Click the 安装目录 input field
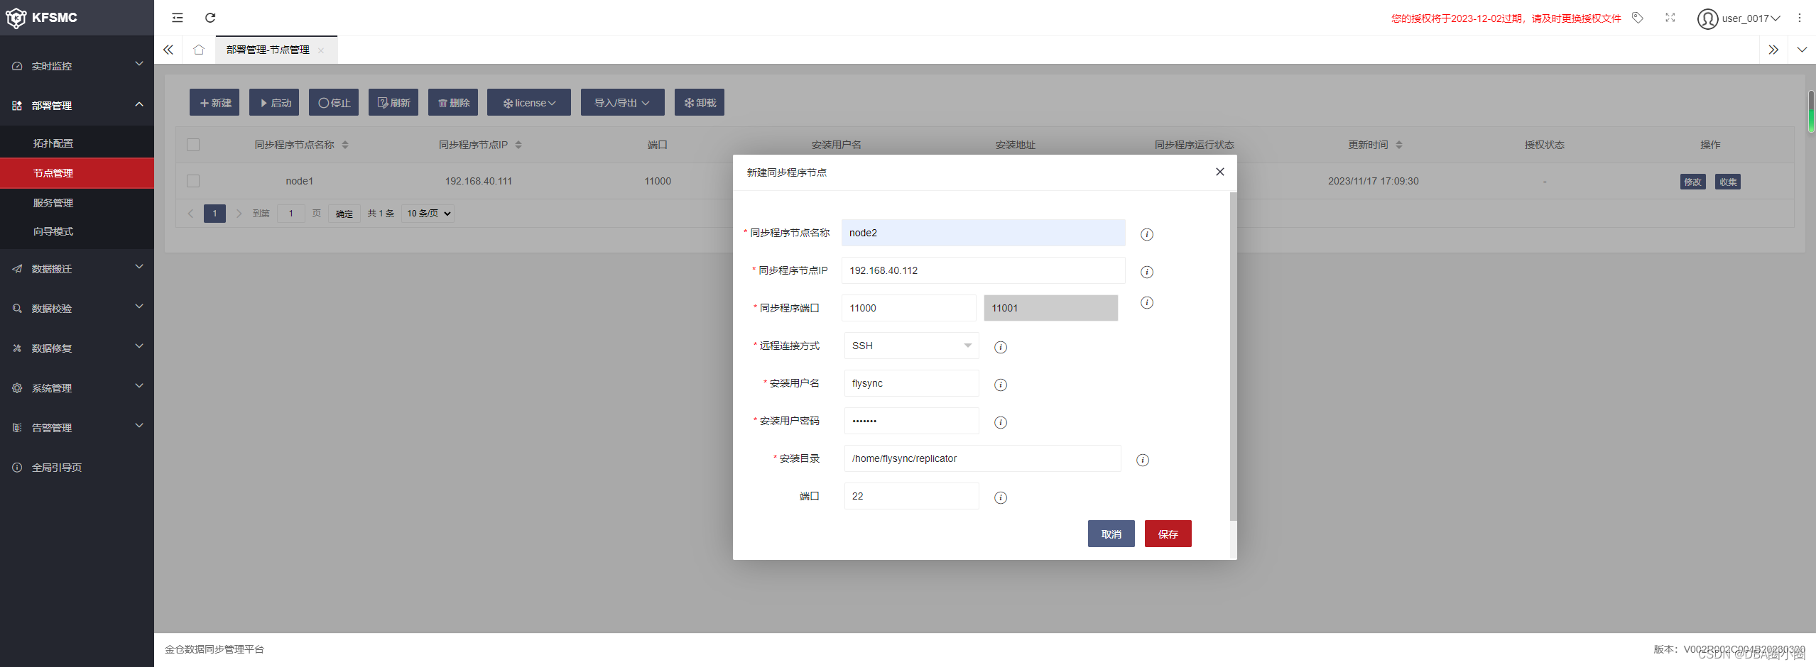 click(983, 458)
